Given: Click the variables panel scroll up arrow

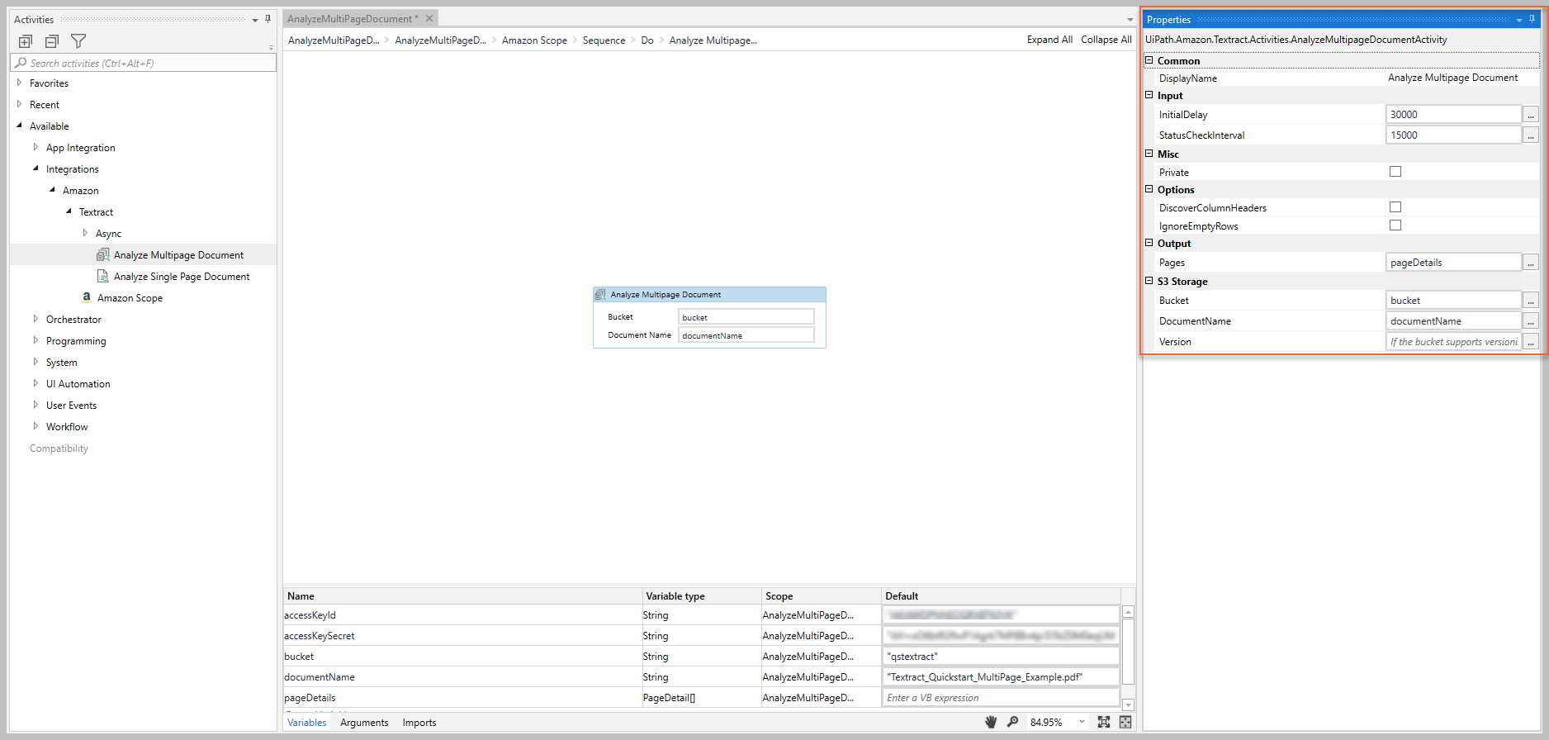Looking at the screenshot, I should 1128,612.
